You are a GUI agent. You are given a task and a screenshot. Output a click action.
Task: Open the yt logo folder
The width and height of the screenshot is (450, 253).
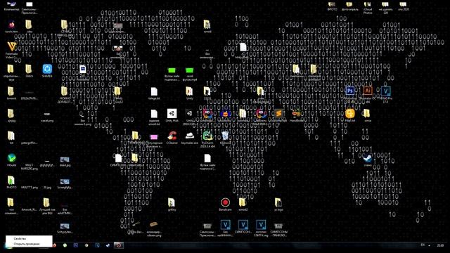[x=278, y=205]
